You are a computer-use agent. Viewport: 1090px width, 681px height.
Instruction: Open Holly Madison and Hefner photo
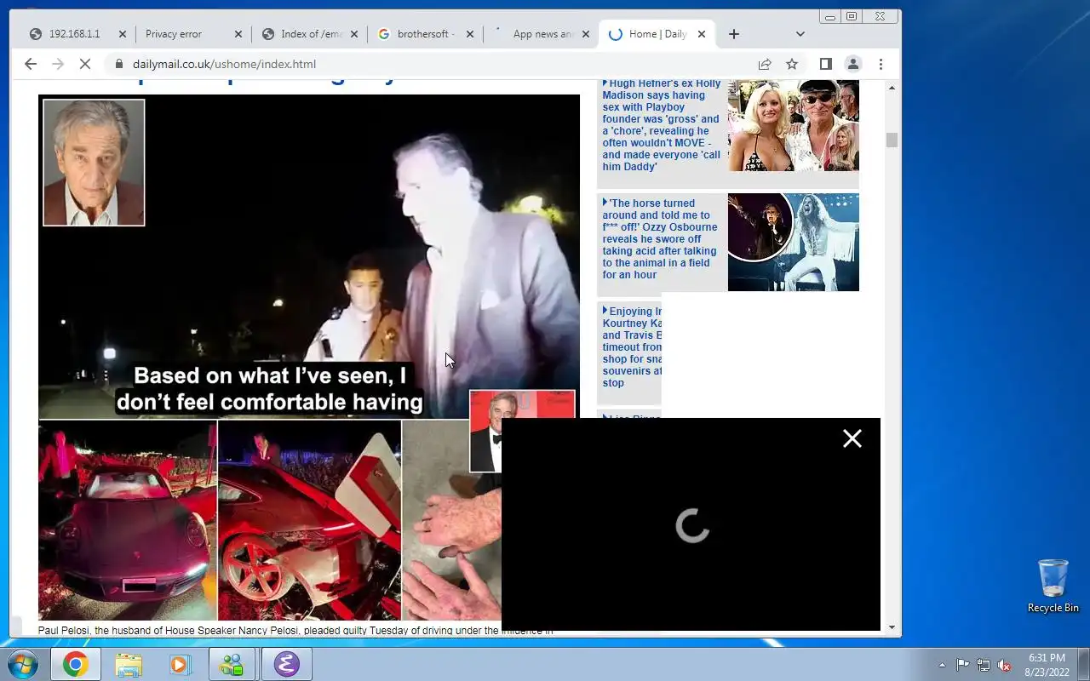click(793, 125)
